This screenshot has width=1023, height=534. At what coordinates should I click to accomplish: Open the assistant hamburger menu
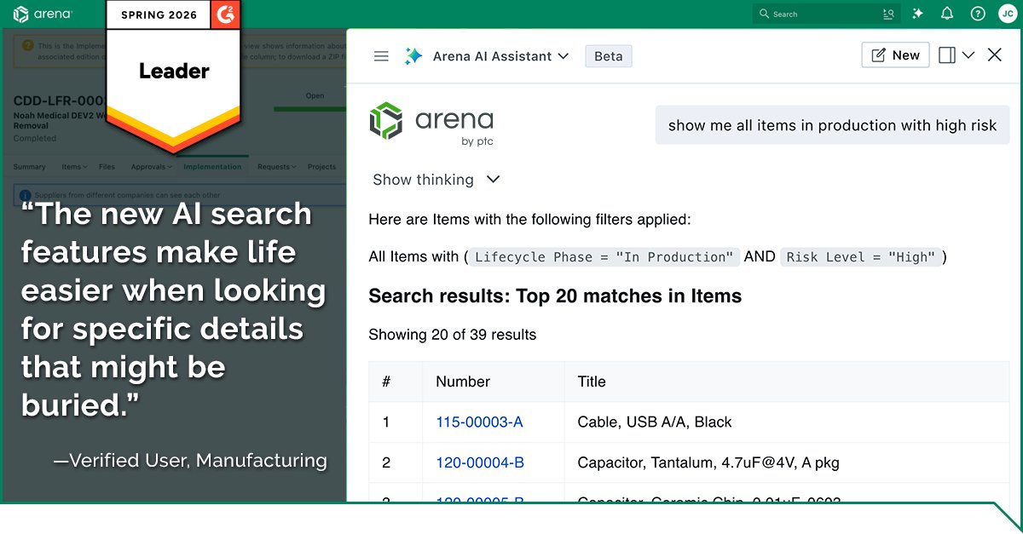[x=381, y=56]
